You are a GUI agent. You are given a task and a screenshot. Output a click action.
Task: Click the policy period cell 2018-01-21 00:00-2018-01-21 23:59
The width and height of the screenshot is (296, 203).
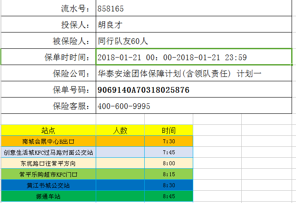pyautogui.click(x=194, y=57)
